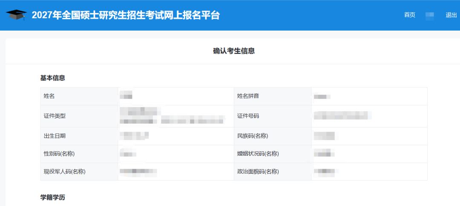Viewport: 460px width, 206px height.
Task: Click the 确认考生信息 page heading
Action: 234,51
